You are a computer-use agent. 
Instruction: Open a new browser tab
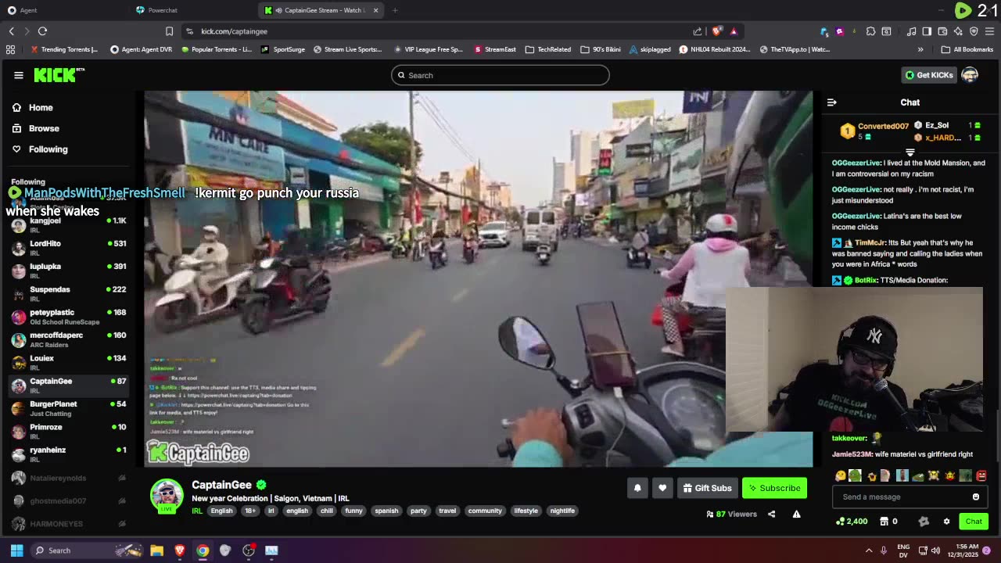[395, 10]
